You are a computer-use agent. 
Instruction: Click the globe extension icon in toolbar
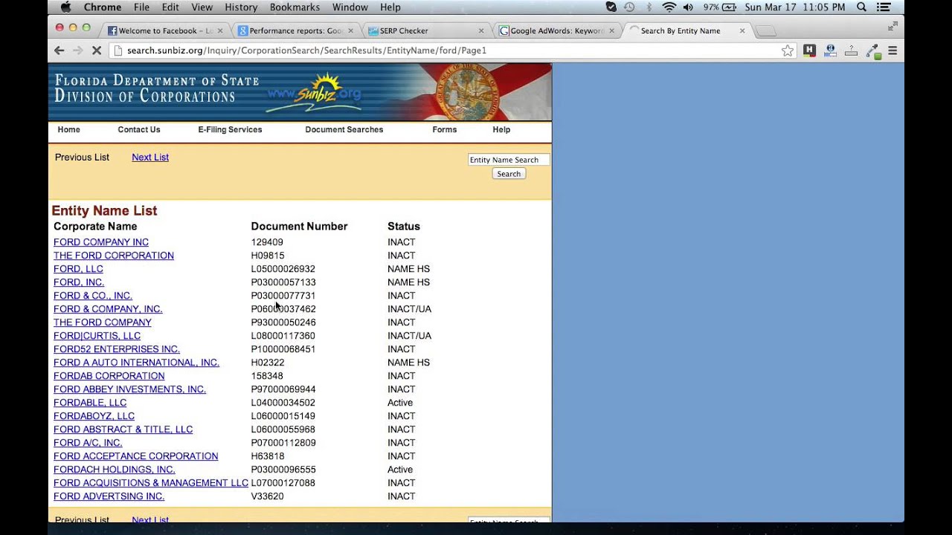tap(831, 51)
